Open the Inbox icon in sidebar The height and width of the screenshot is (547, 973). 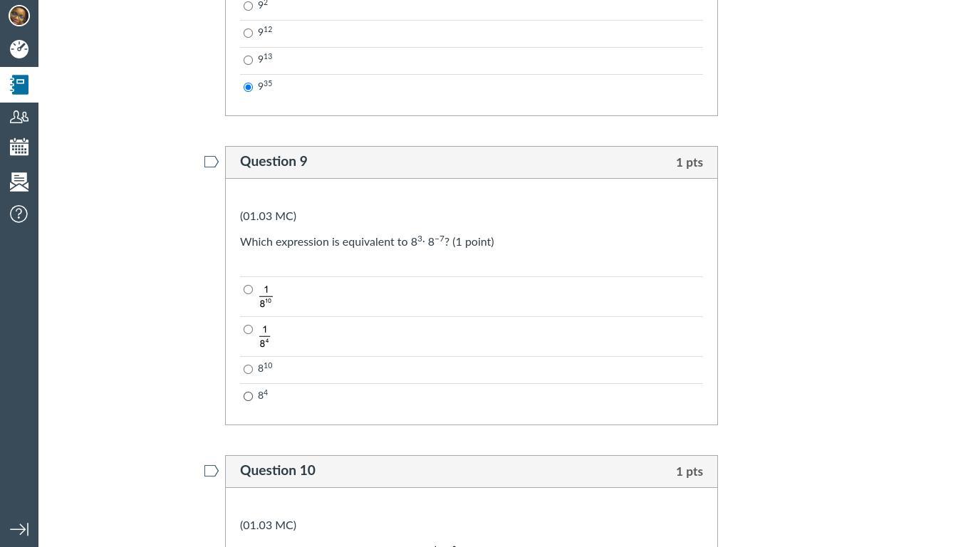[19, 182]
